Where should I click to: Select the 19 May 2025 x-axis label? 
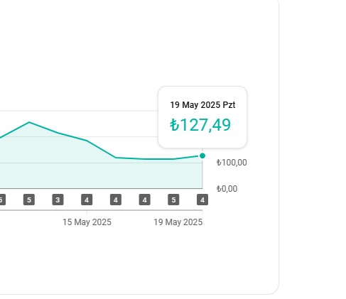(178, 222)
